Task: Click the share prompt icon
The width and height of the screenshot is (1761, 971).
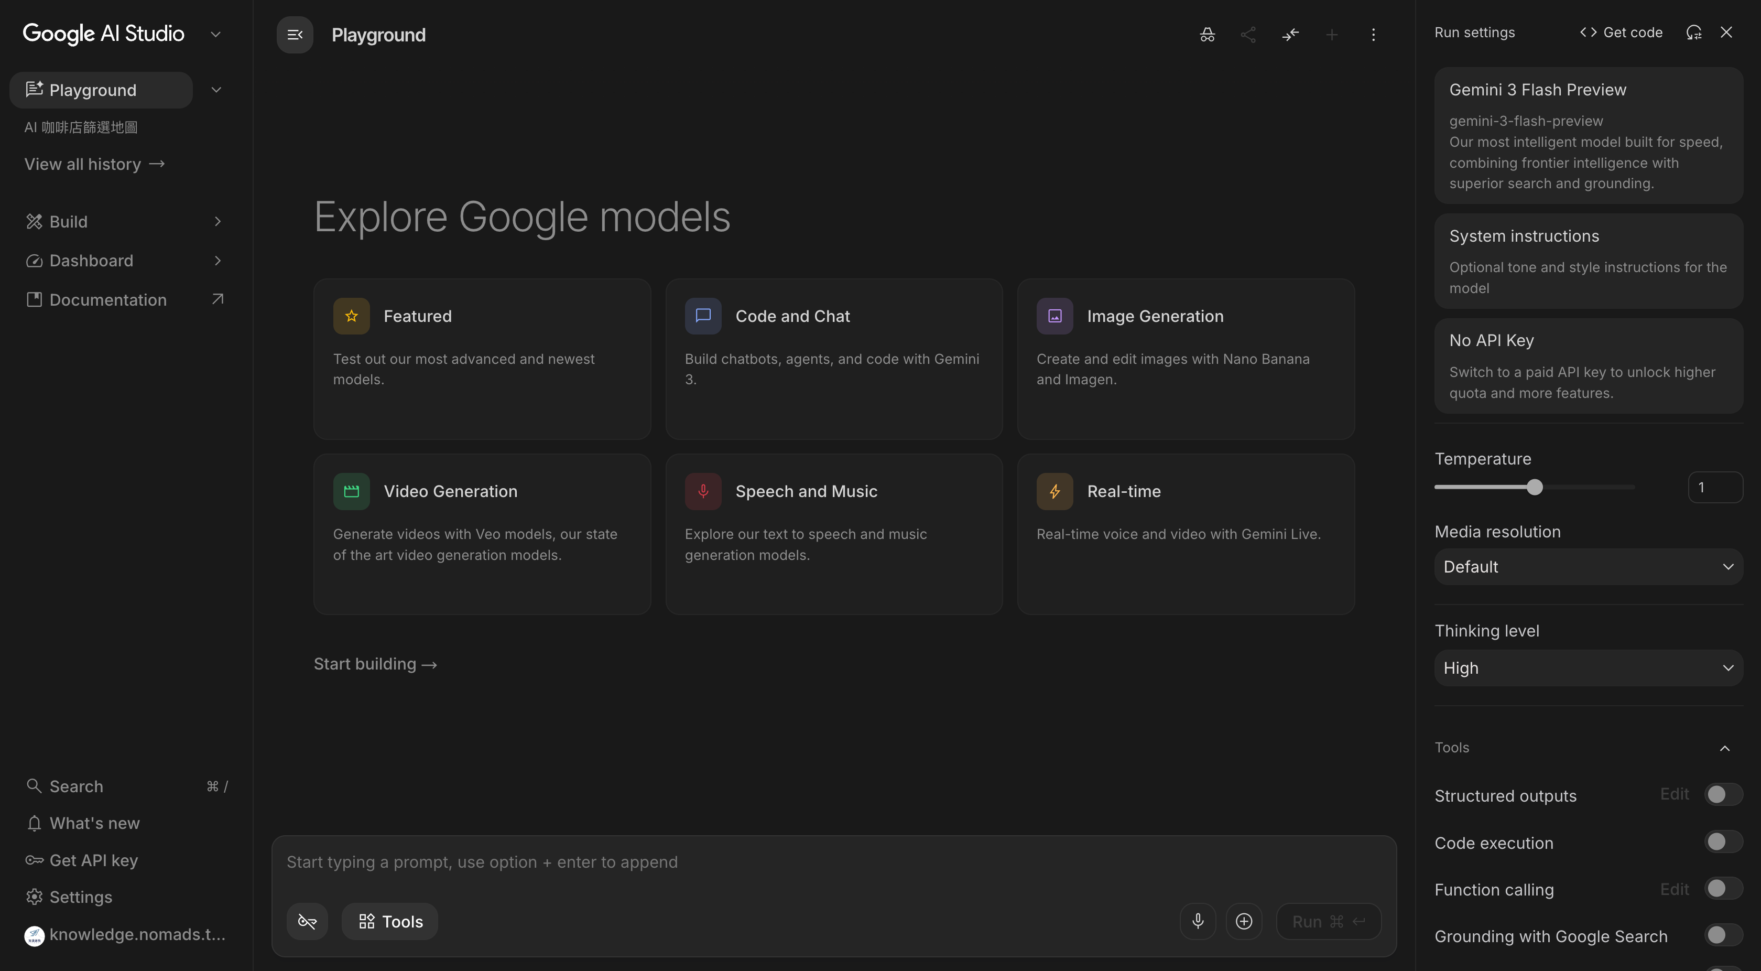Action: (1248, 35)
